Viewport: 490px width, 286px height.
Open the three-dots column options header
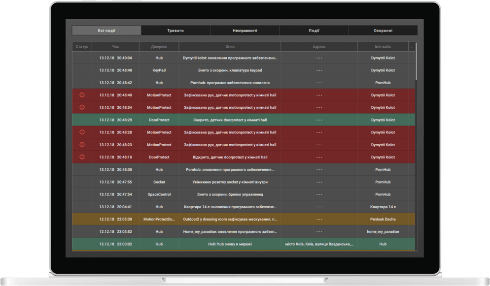click(x=412, y=47)
